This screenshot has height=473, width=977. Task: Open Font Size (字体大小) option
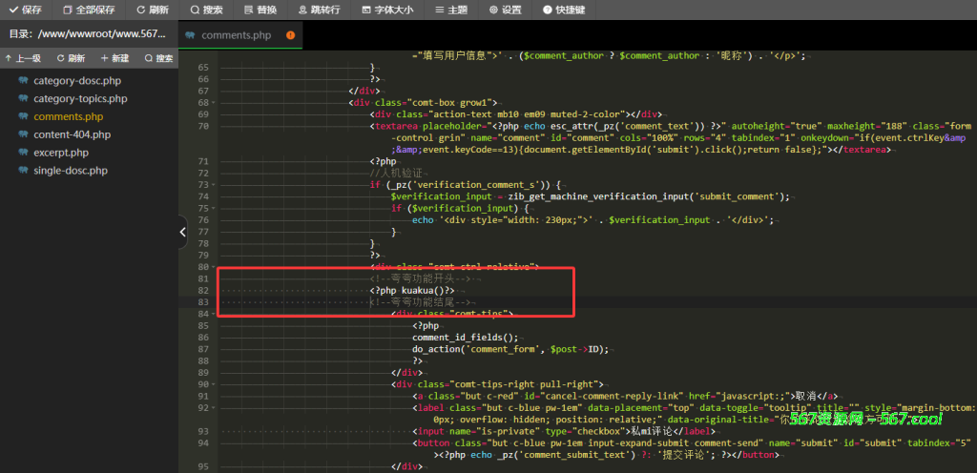point(387,10)
